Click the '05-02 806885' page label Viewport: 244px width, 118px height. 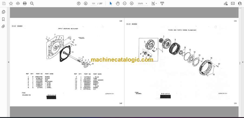tap(17, 26)
